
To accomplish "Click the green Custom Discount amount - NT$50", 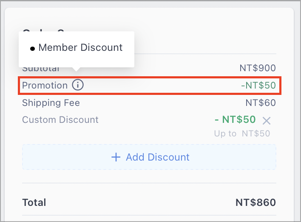I will [235, 119].
